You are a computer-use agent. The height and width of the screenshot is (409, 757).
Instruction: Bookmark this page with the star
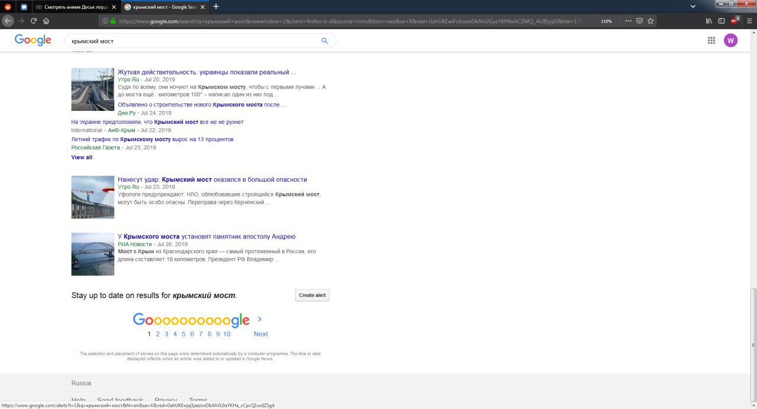pos(651,21)
